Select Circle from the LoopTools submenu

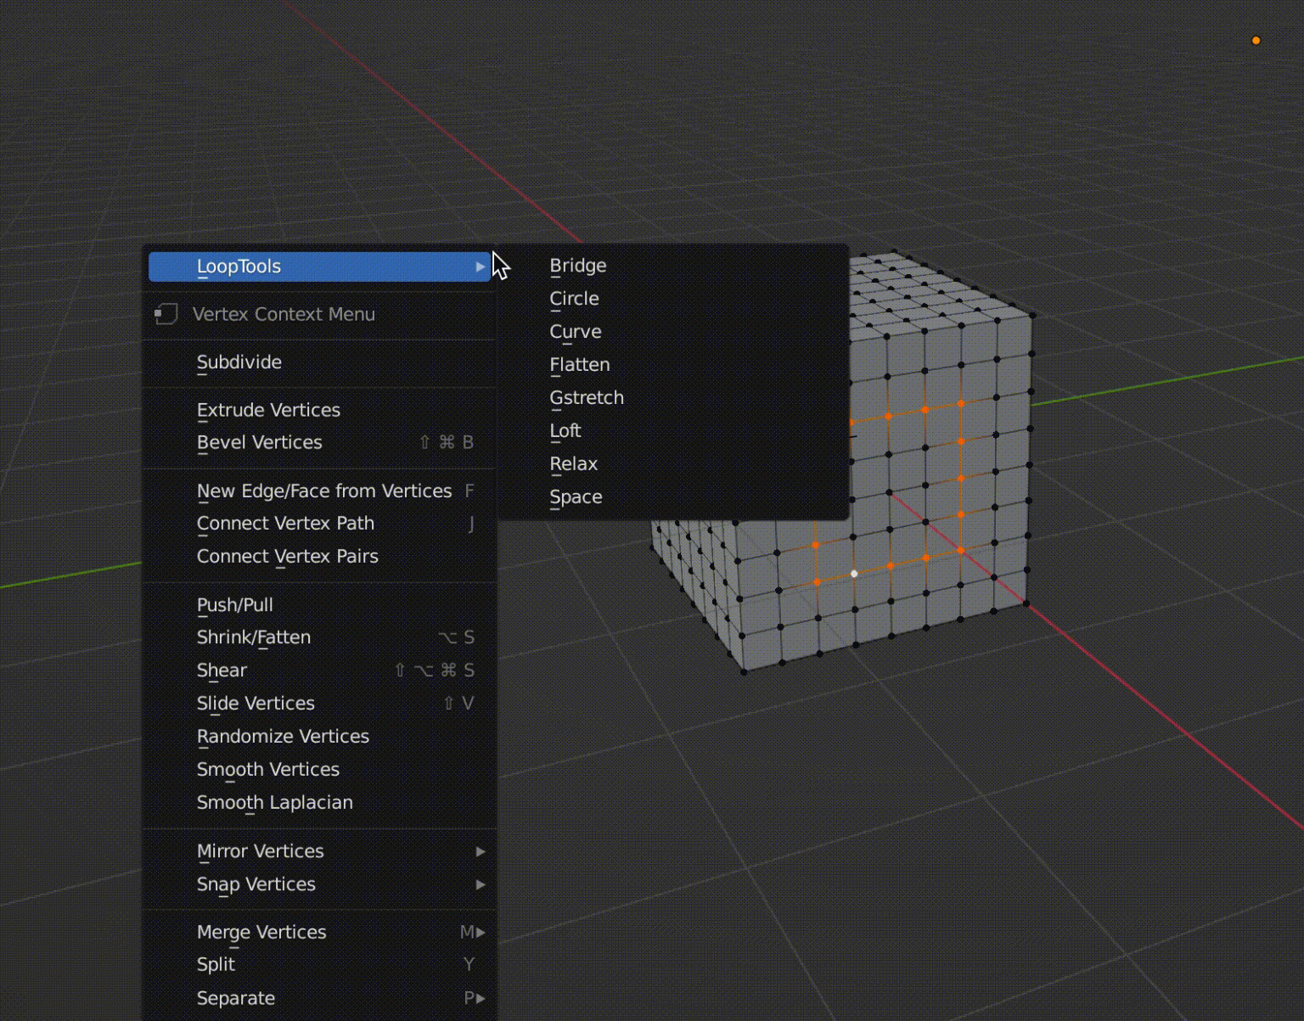click(574, 299)
